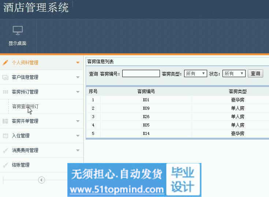Click the calendar icon beside 入住管理
The height and width of the screenshot is (197, 269).
tap(5, 136)
